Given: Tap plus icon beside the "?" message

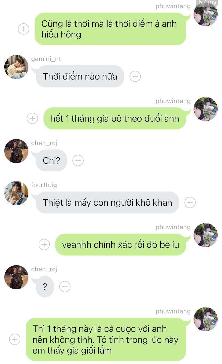Looking at the screenshot, I should (x=65, y=287).
